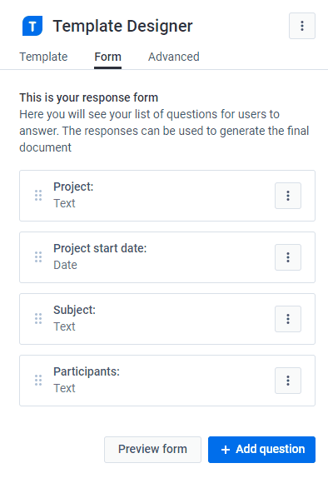Select the Participants text question card
Viewport: 328px width, 498px height.
[167, 381]
